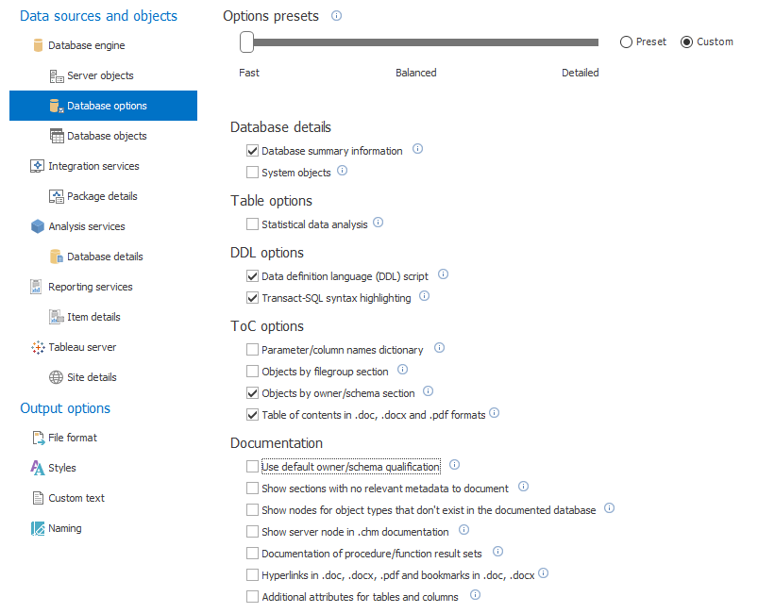Select the Tableau server icon
This screenshot has height=613, width=758.
(38, 347)
